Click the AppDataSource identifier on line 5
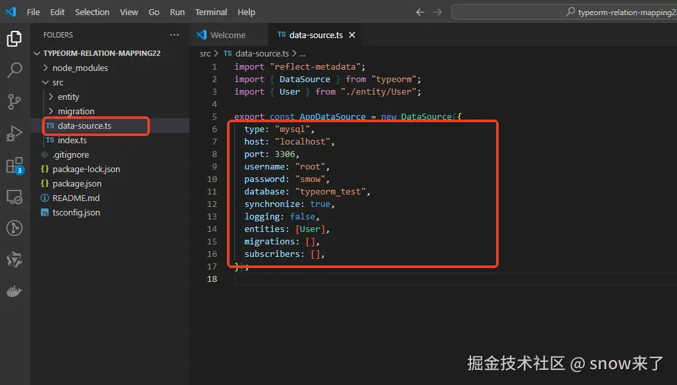 [332, 117]
